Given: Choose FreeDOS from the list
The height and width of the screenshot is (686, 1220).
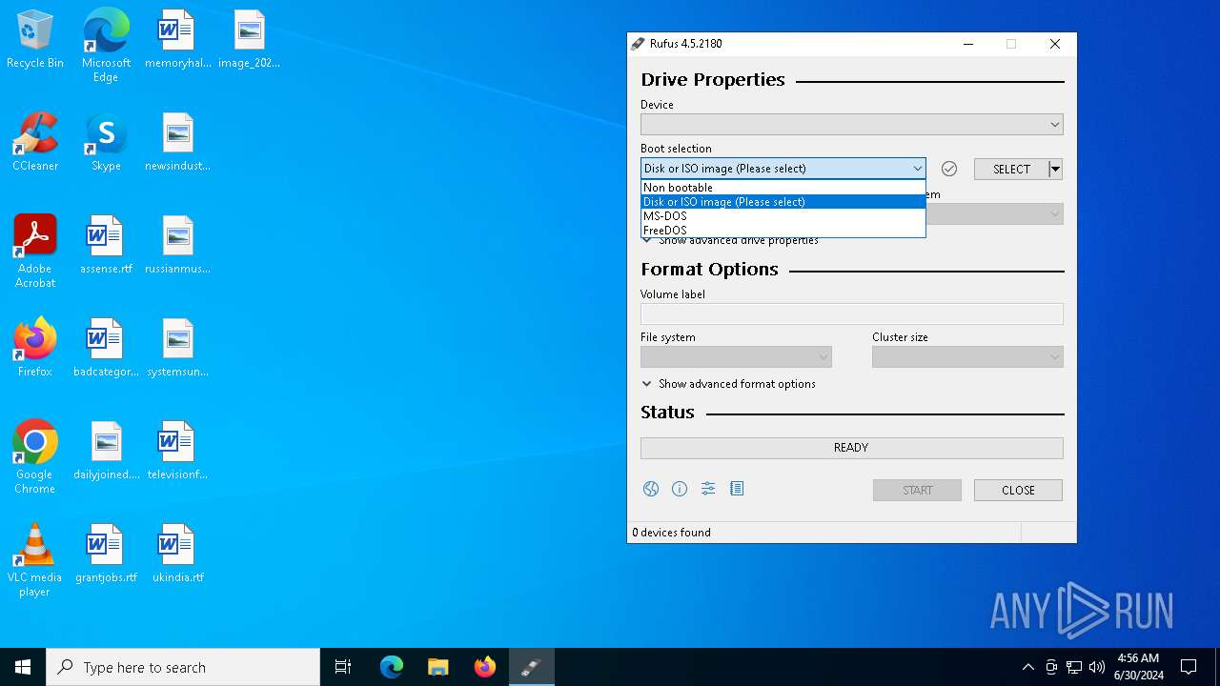Looking at the screenshot, I should coord(783,230).
